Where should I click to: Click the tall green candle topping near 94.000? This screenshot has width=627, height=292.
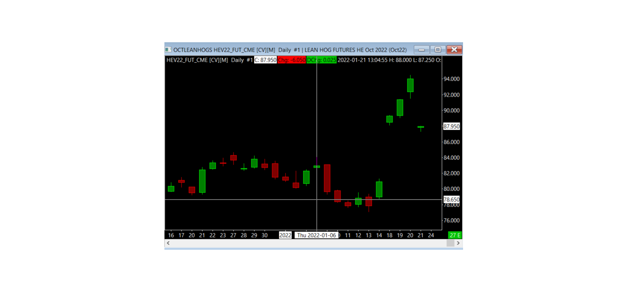pyautogui.click(x=410, y=85)
